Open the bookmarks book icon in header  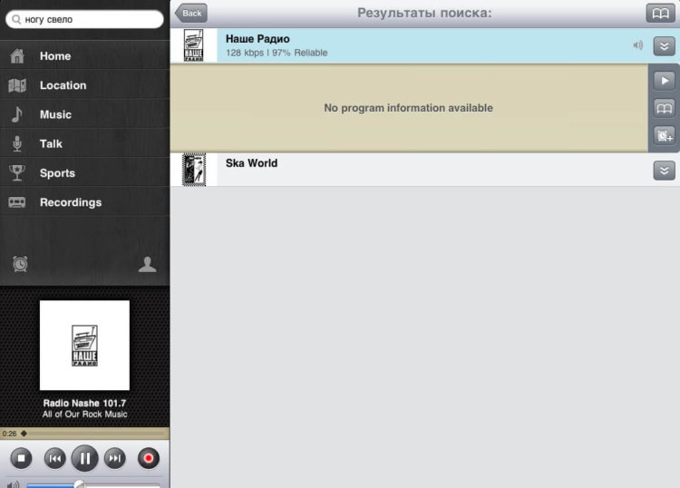660,13
